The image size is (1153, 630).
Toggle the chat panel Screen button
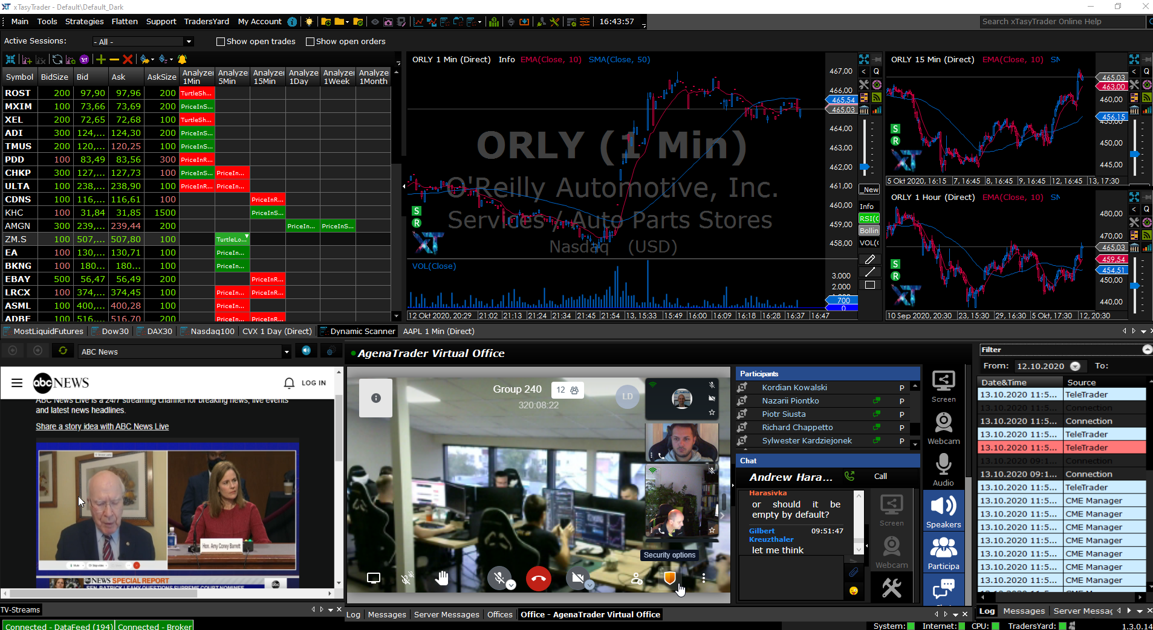tap(891, 510)
